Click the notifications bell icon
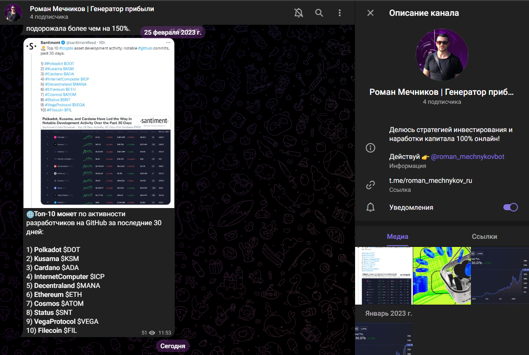Screen dimensions: 529x355 pyautogui.click(x=370, y=207)
